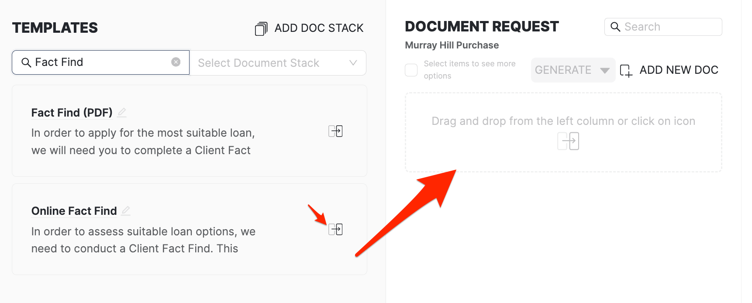The image size is (752, 303).
Task: Click magnifier icon in Document Request search
Action: coord(615,27)
